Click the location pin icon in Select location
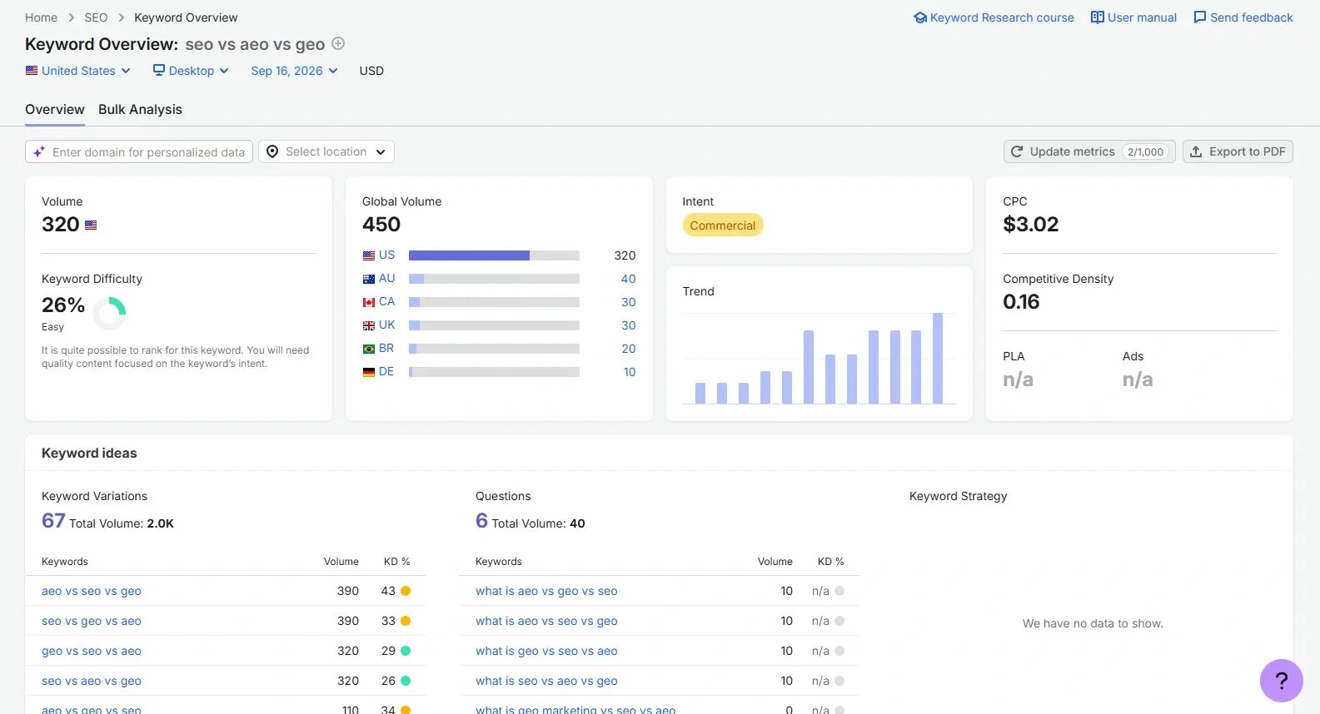This screenshot has width=1320, height=714. pyautogui.click(x=272, y=151)
